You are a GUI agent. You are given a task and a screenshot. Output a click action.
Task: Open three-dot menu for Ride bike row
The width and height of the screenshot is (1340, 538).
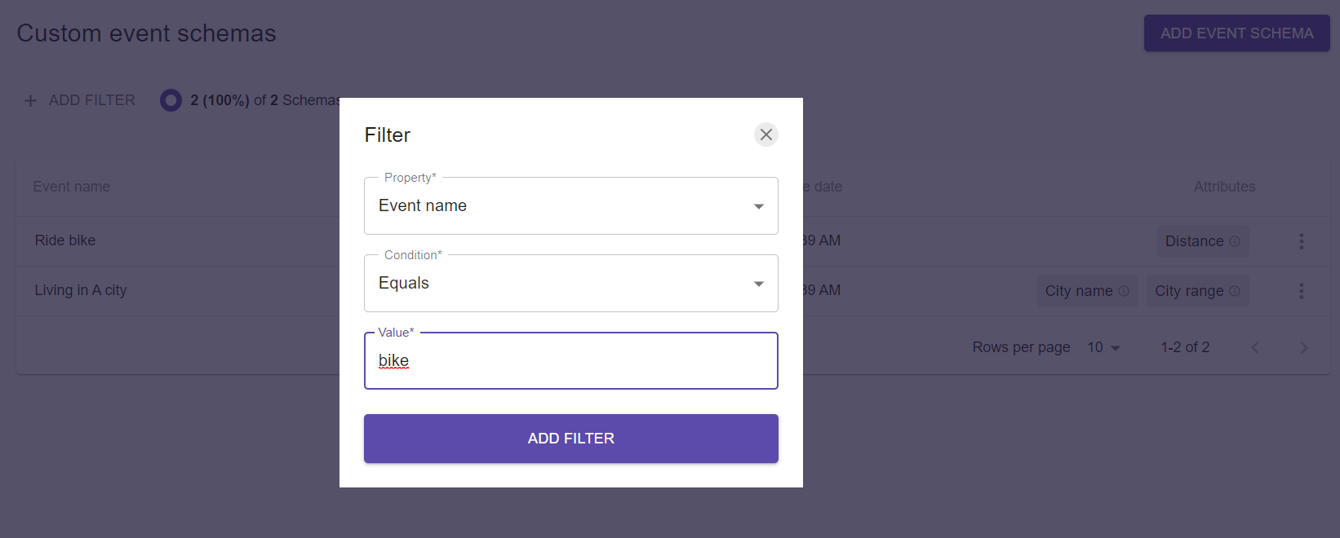[x=1302, y=241]
